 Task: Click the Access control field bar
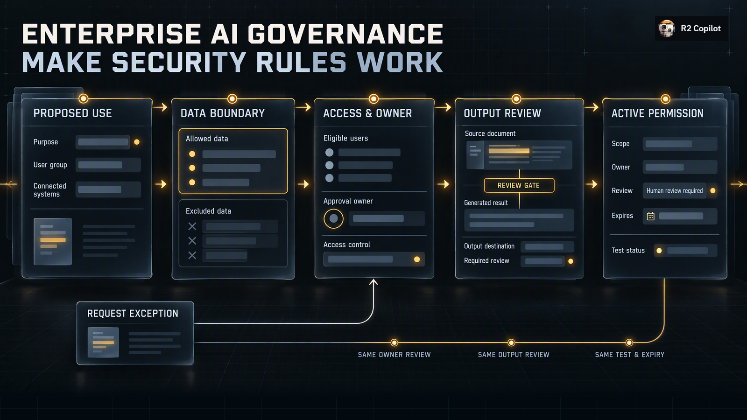[x=374, y=259]
